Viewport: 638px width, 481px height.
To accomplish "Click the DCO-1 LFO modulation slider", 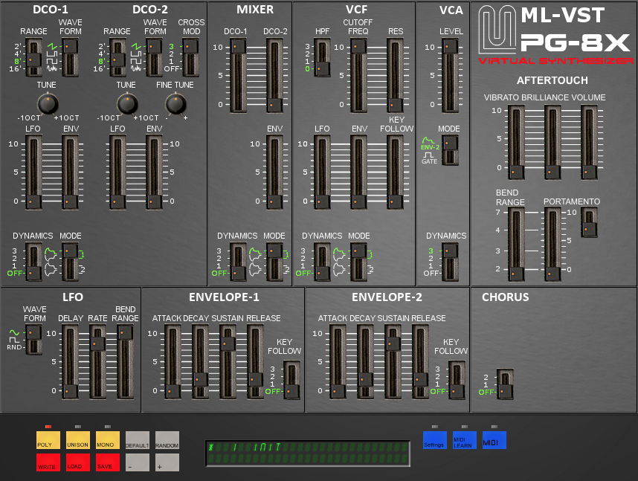I will click(33, 172).
